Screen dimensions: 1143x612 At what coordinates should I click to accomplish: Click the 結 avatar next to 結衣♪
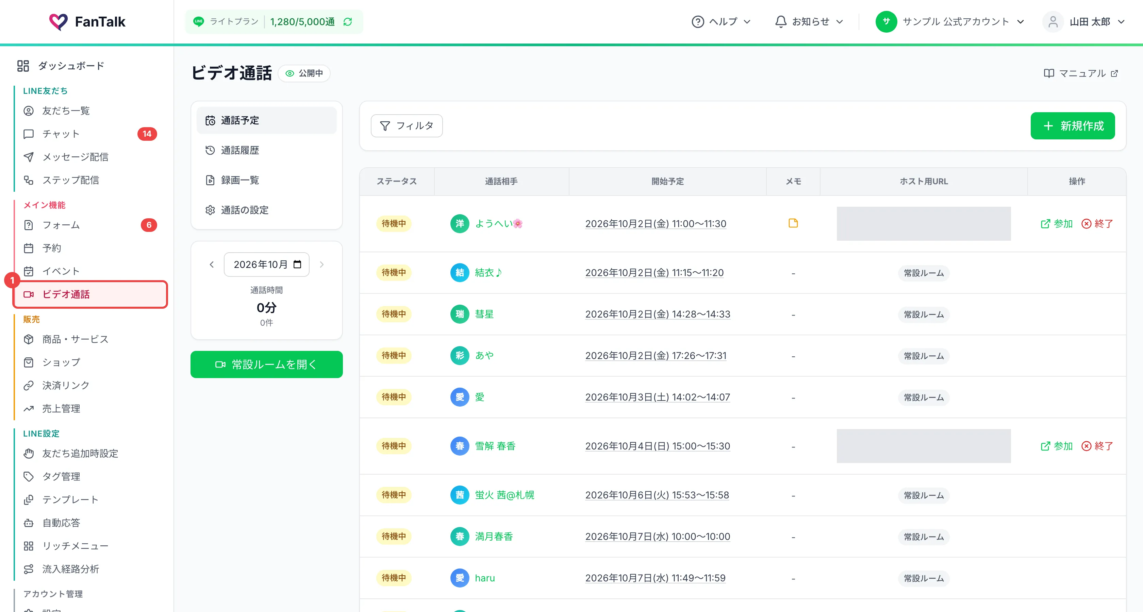pos(460,272)
